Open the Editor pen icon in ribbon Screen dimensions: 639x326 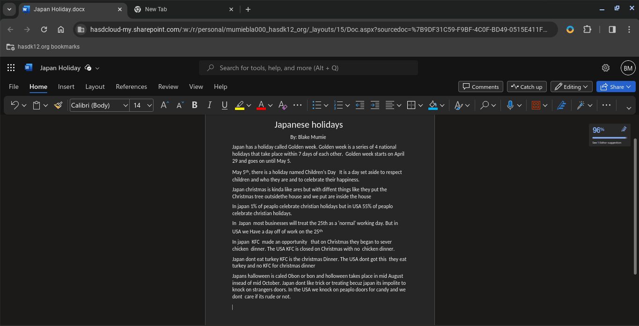[x=561, y=105]
